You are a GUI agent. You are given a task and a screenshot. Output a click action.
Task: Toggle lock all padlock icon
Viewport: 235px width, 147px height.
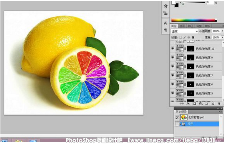193,37
